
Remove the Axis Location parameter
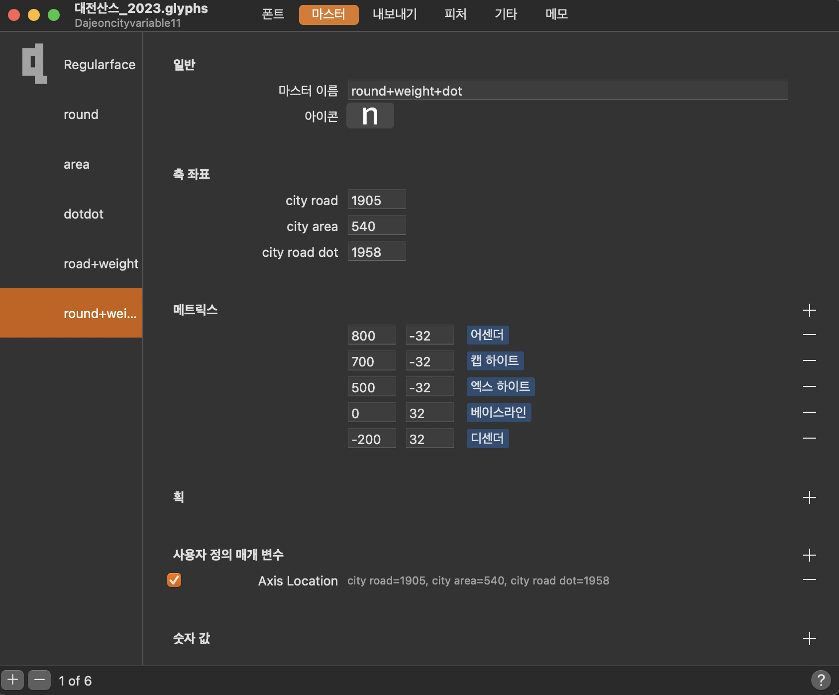(x=809, y=580)
